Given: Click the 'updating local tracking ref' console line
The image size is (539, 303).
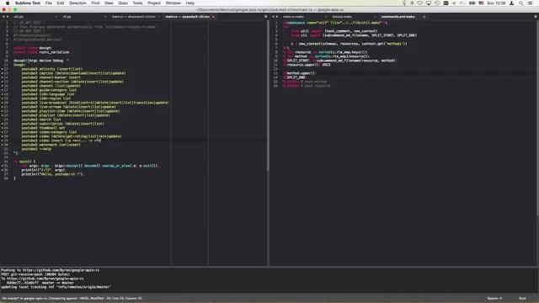Looking at the screenshot, I should point(56,286).
